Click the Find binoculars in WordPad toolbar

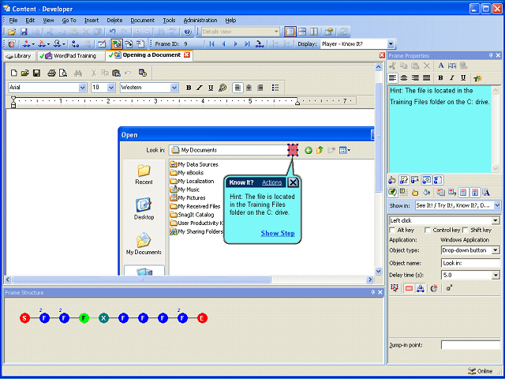click(78, 73)
